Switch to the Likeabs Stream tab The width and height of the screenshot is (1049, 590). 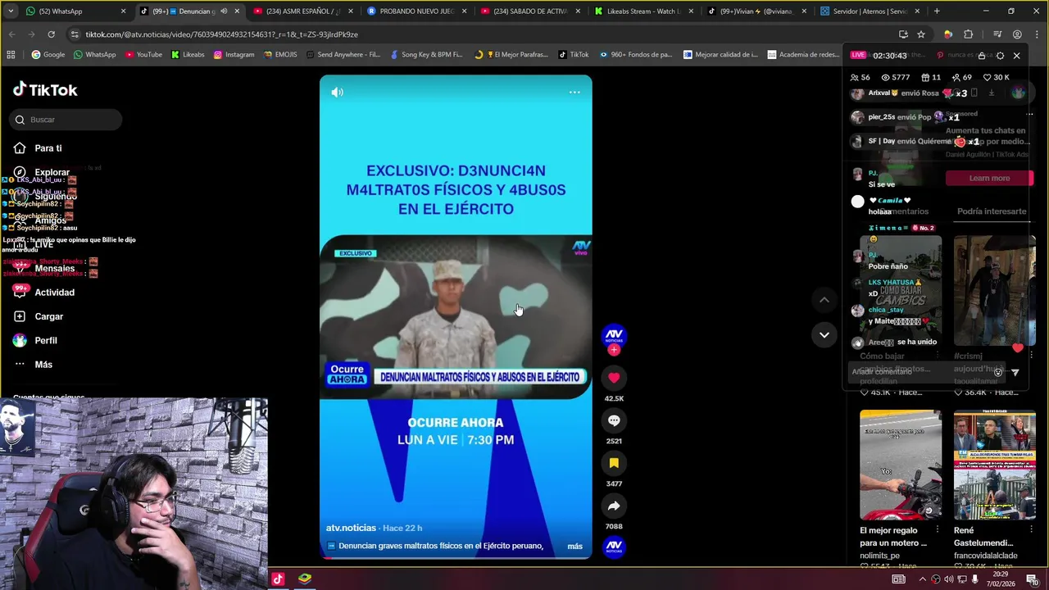pos(643,11)
